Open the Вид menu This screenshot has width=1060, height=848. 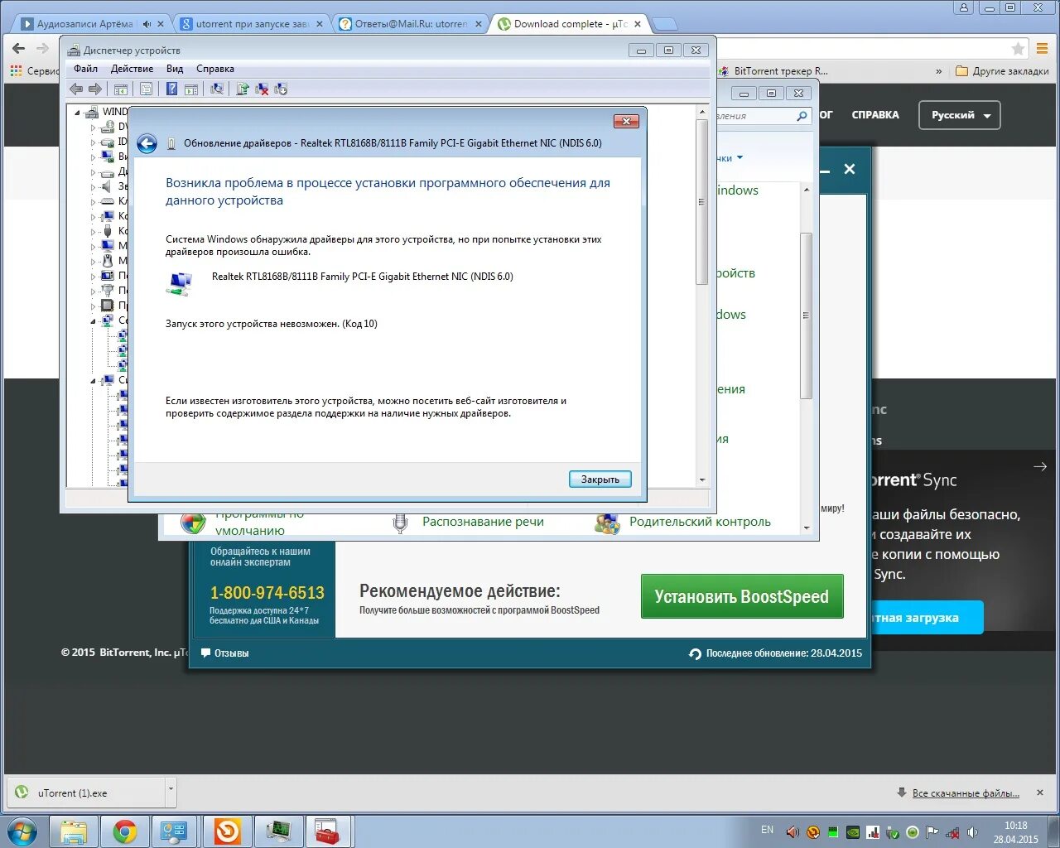click(175, 69)
